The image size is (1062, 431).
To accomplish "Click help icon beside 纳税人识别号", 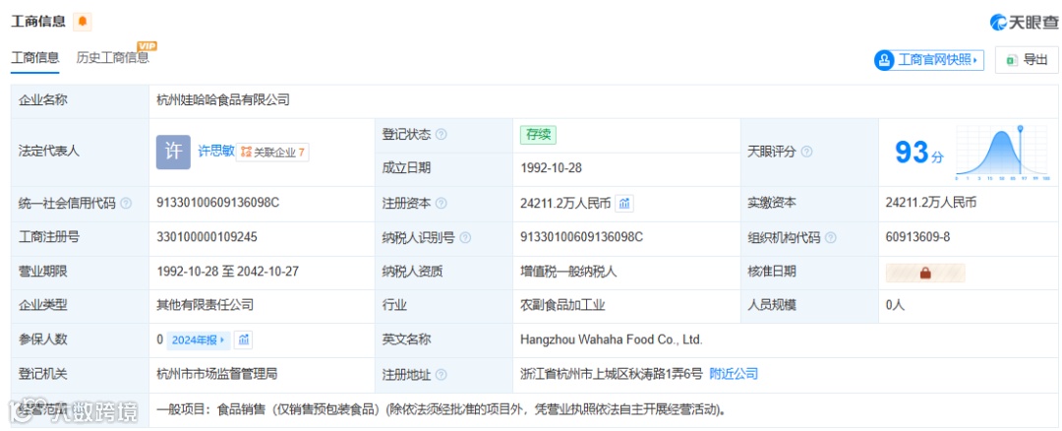I will click(x=465, y=237).
